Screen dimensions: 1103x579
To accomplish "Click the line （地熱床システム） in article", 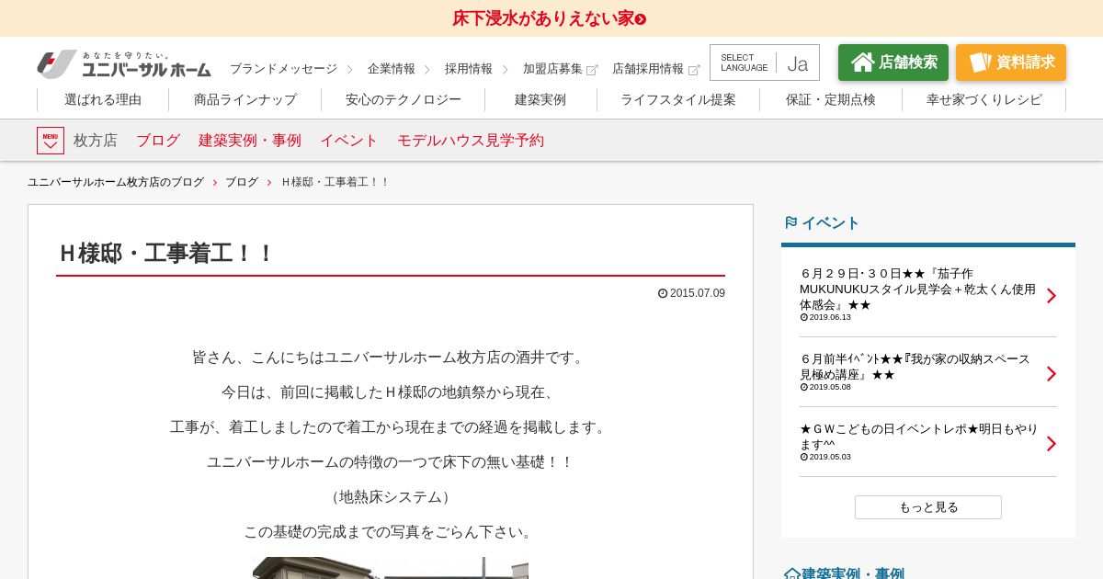I will [391, 497].
